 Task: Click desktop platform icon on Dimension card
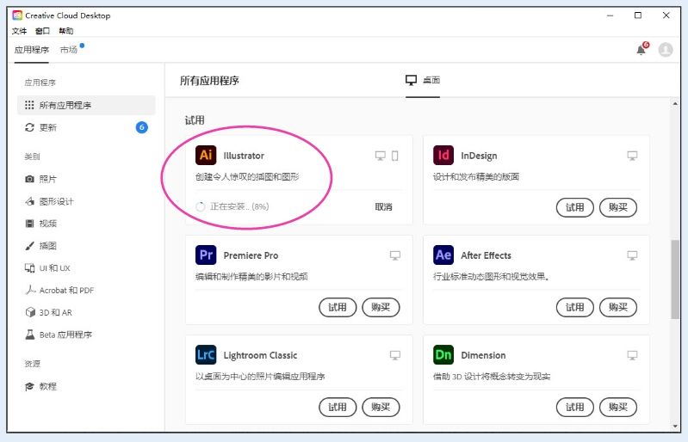point(632,355)
